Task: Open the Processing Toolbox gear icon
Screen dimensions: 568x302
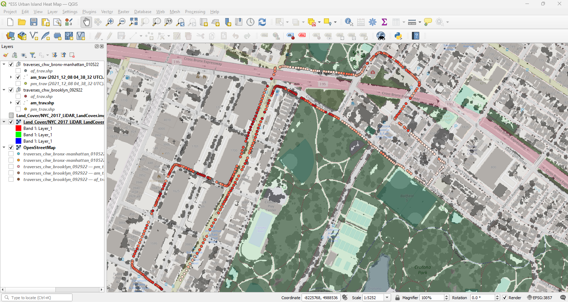Action: click(373, 22)
